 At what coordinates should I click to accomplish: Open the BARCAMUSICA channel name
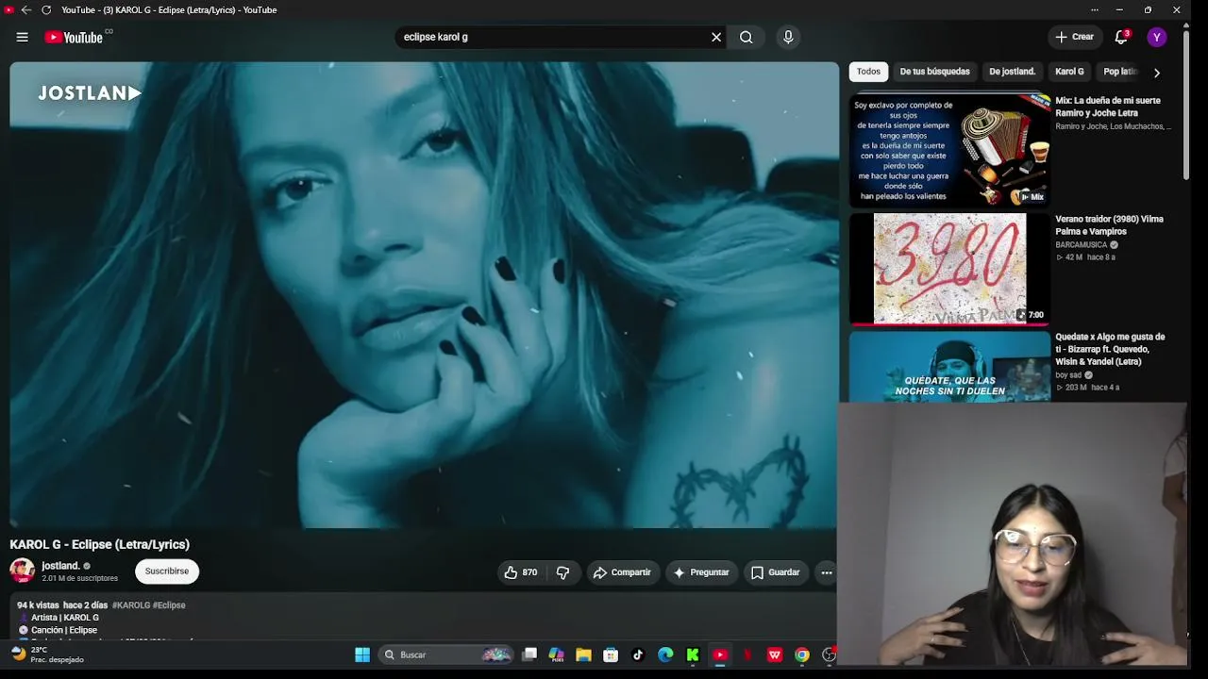click(1081, 245)
